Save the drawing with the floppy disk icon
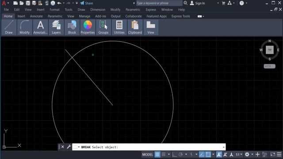Image resolution: width=283 pixels, height=159 pixels. 28,3
